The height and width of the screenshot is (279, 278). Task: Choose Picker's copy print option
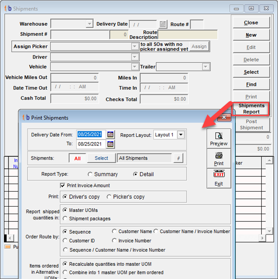point(109,197)
